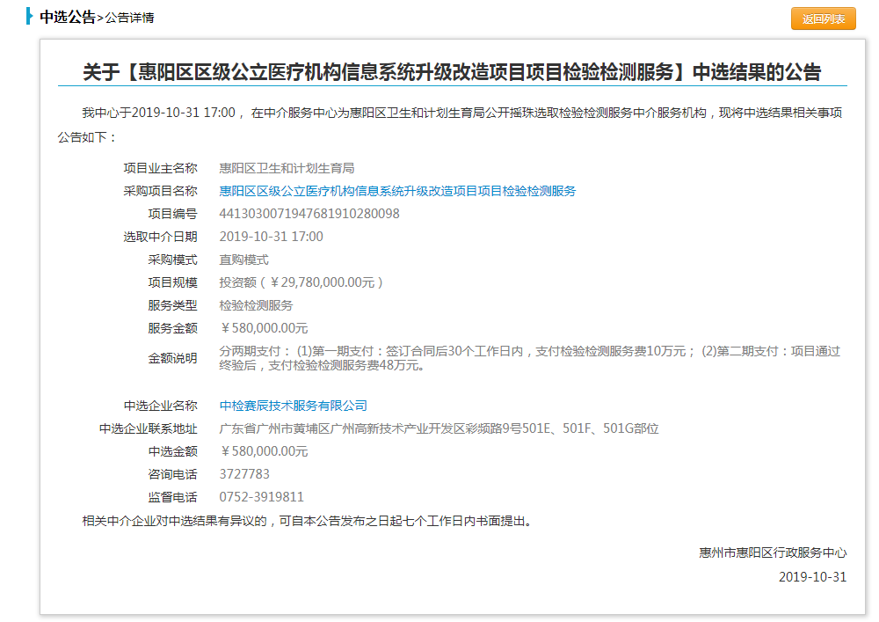Click the 选取中介日期 value 2019-10-31 17:00

272,237
